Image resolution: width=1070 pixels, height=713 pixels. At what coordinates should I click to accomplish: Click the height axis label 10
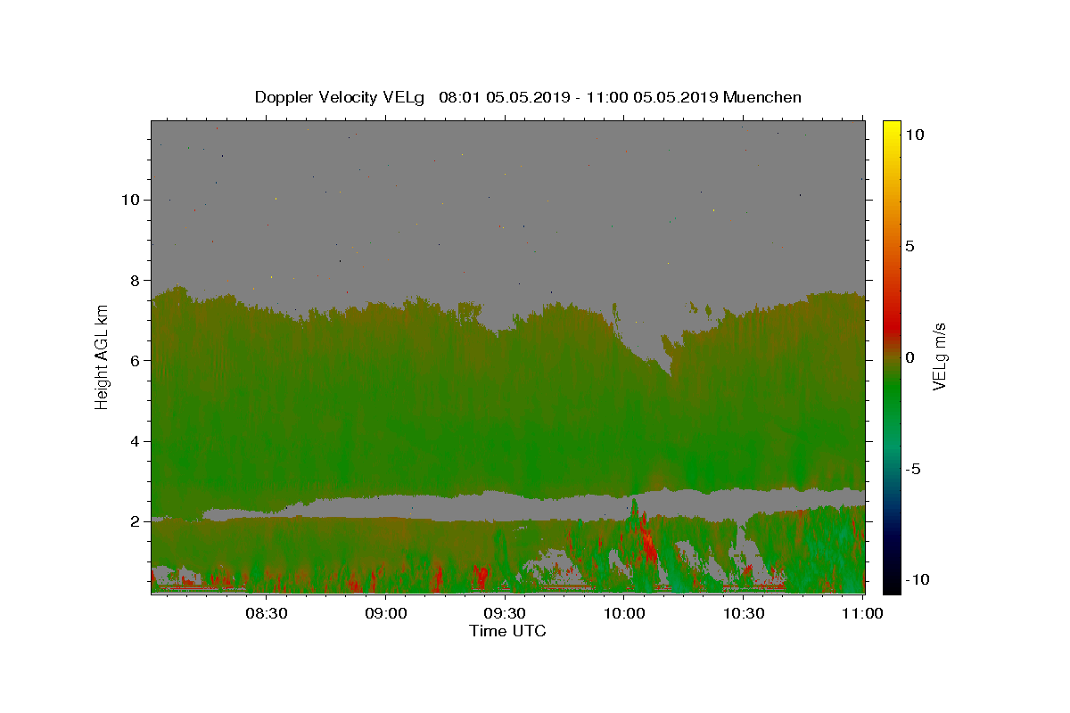click(x=130, y=200)
